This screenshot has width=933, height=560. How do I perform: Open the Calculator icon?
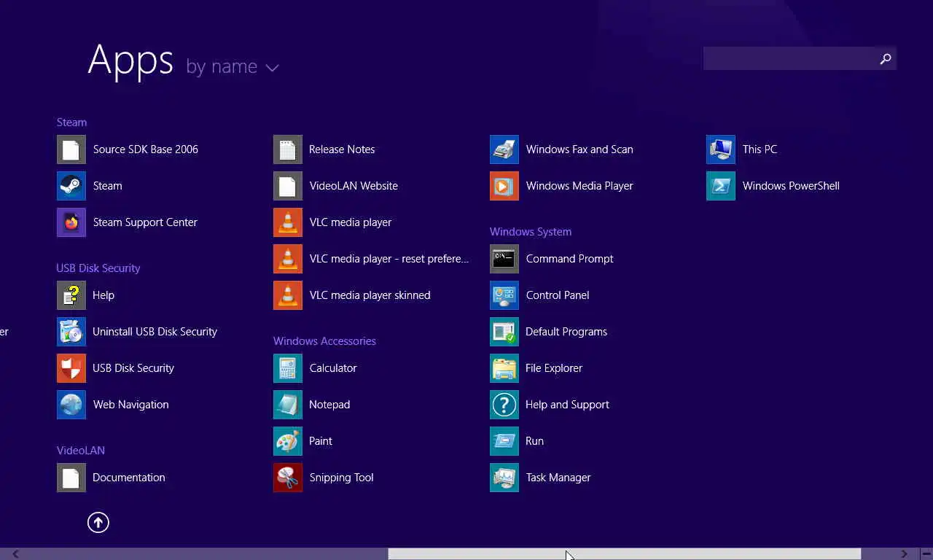(288, 368)
